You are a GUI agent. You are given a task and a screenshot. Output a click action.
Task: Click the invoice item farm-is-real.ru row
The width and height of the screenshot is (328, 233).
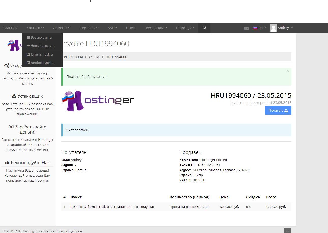pyautogui.click(x=176, y=207)
